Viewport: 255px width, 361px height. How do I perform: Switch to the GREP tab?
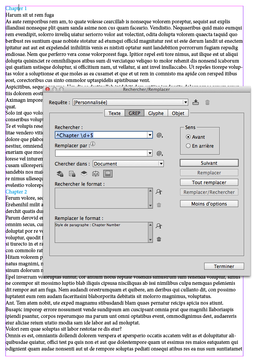pyautogui.click(x=135, y=113)
